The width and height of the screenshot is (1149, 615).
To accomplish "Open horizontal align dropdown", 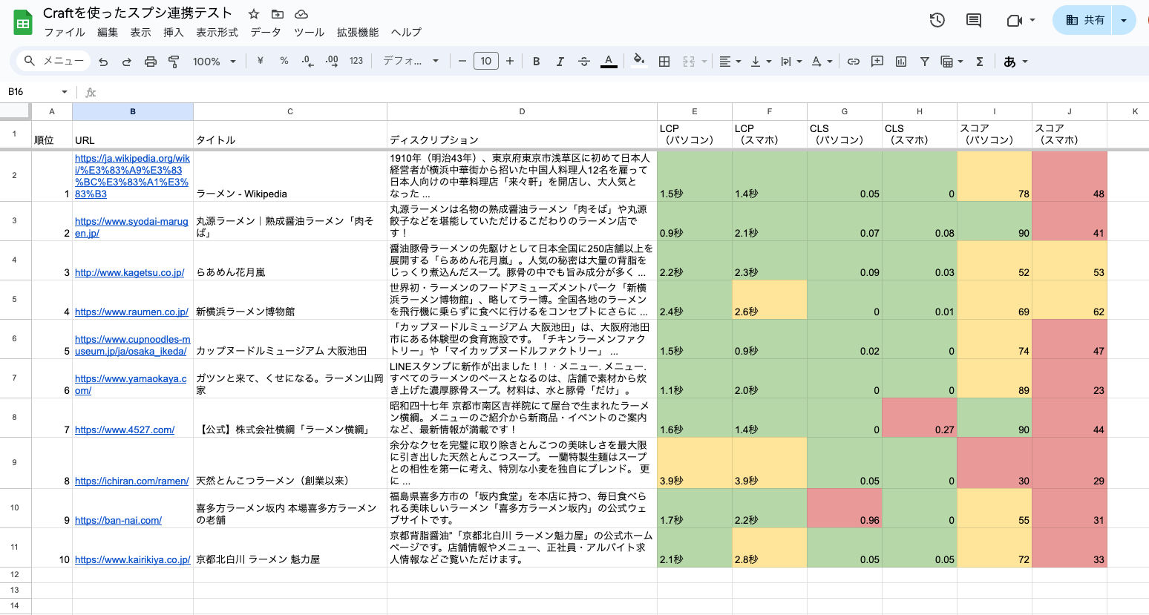I will (x=730, y=62).
